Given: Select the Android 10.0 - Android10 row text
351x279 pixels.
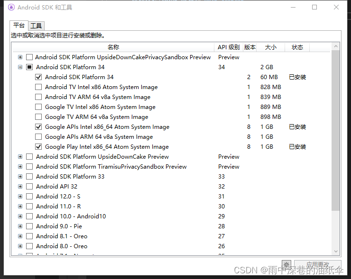Looking at the screenshot, I should (x=71, y=216).
